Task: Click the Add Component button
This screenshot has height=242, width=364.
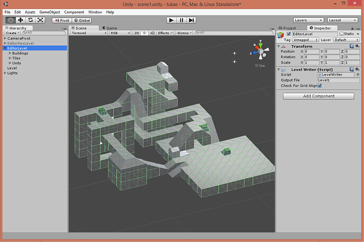Action: [x=318, y=96]
